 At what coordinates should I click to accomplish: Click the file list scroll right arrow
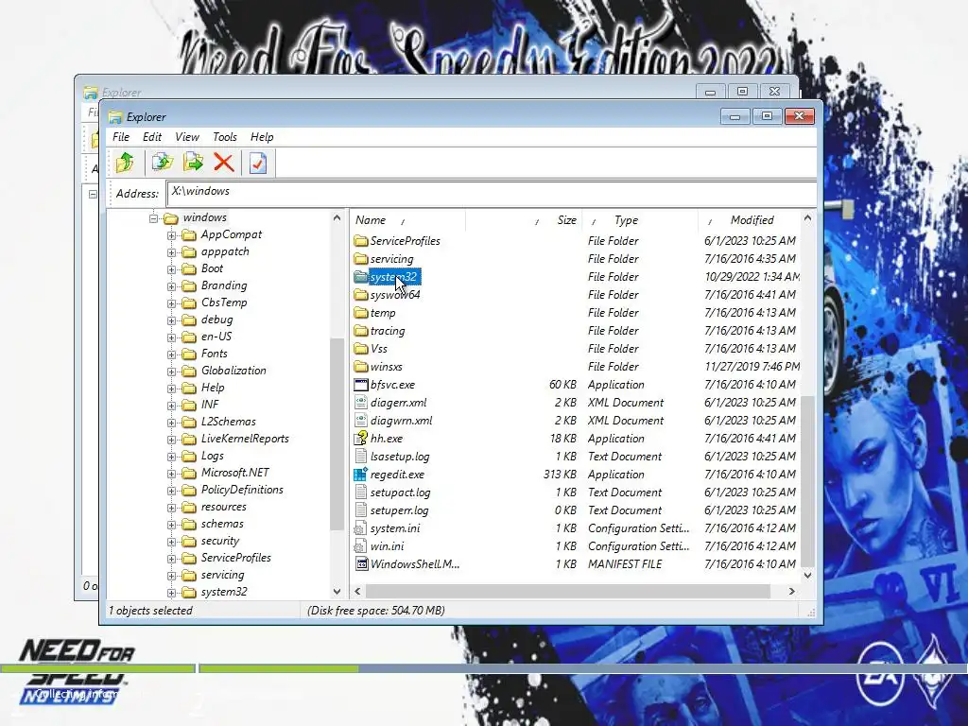pyautogui.click(x=791, y=592)
